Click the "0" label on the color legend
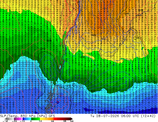Viewport: 158px width, 122px height. [31, 121]
